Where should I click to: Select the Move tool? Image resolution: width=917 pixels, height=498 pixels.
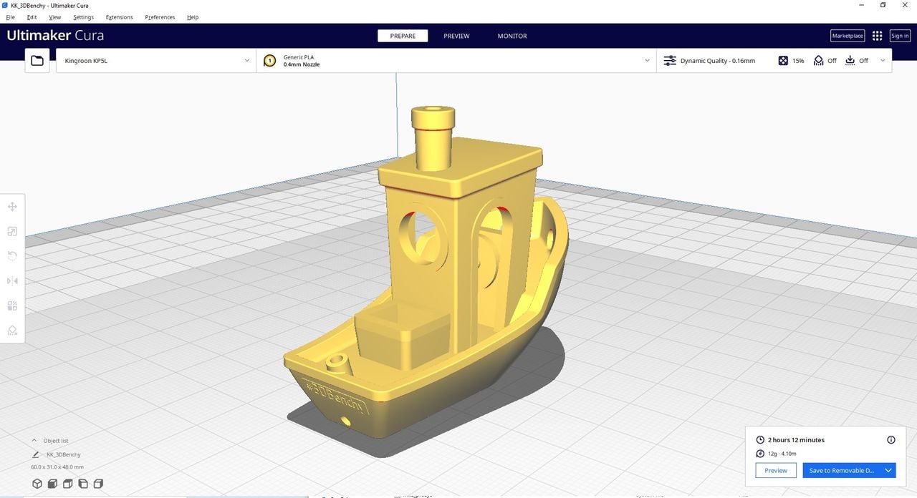click(x=12, y=206)
